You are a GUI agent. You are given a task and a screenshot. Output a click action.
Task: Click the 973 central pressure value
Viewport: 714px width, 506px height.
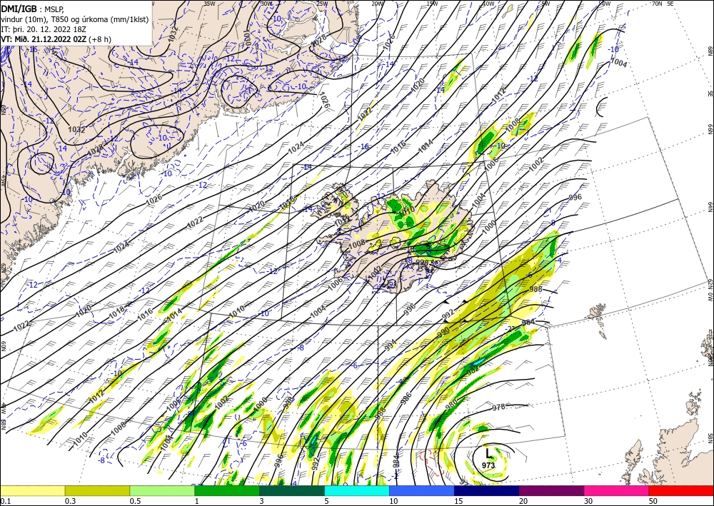488,465
